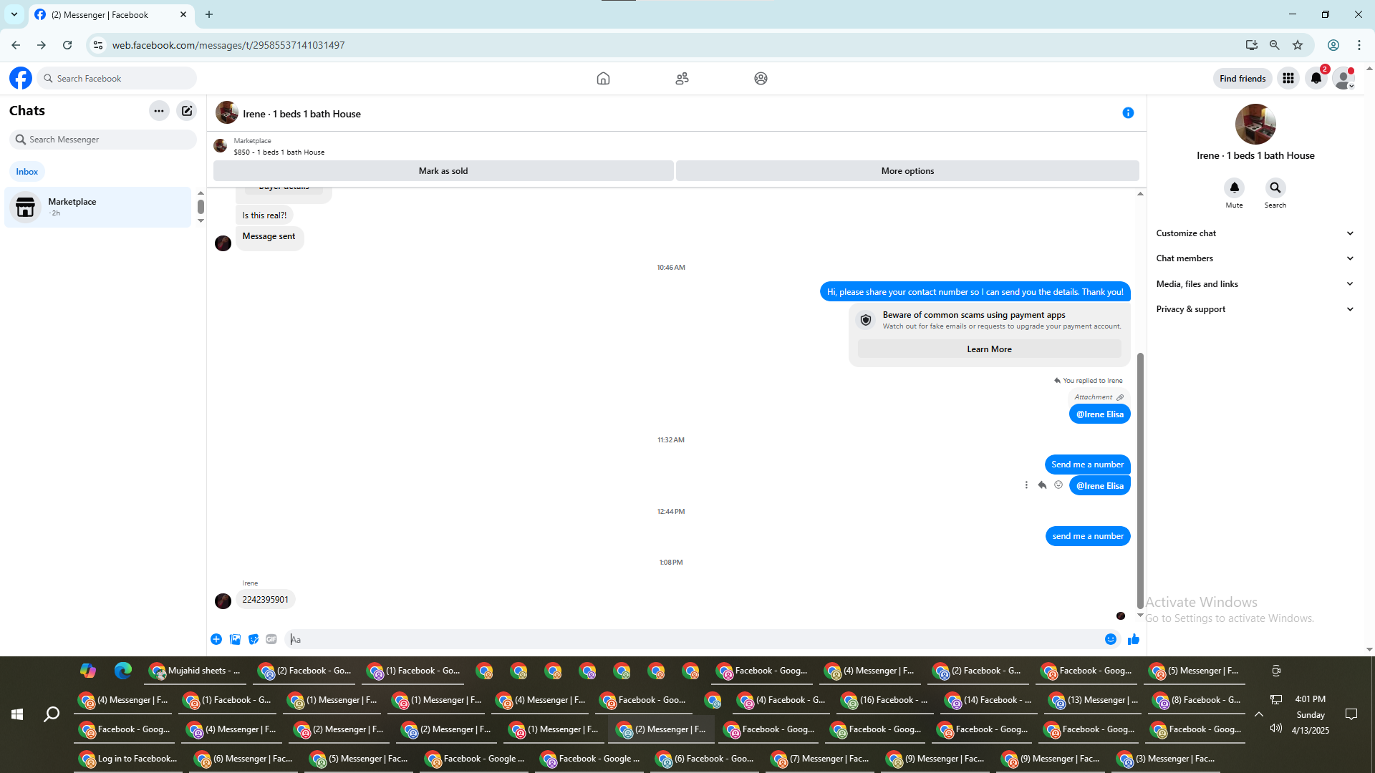Click Learn More on scam warning
The height and width of the screenshot is (773, 1375).
[989, 349]
